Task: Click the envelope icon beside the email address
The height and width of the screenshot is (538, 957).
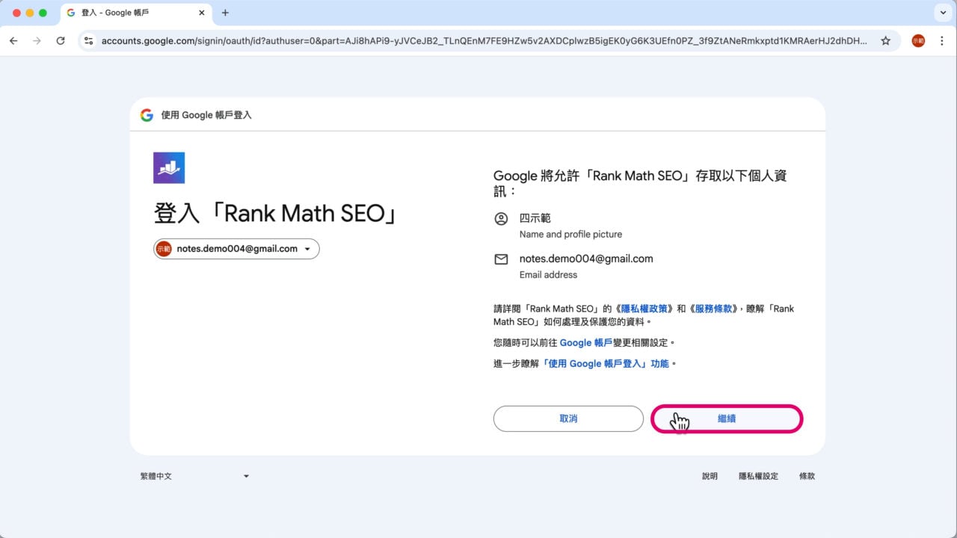Action: 501,259
